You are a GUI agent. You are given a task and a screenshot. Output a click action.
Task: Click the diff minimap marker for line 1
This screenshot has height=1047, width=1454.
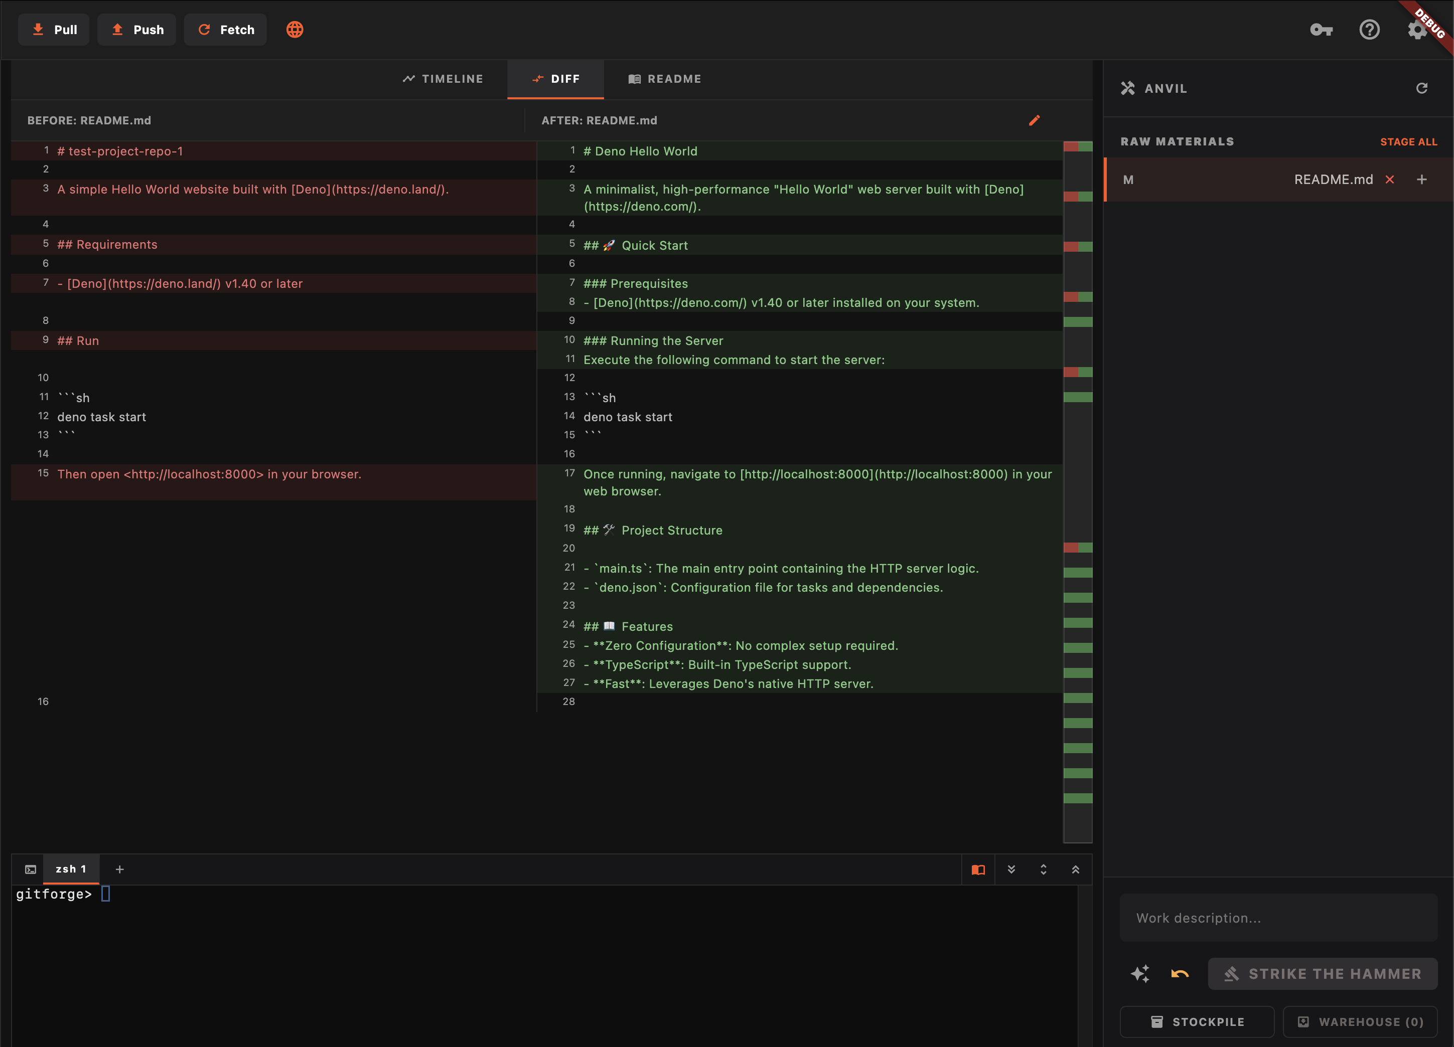click(x=1078, y=147)
